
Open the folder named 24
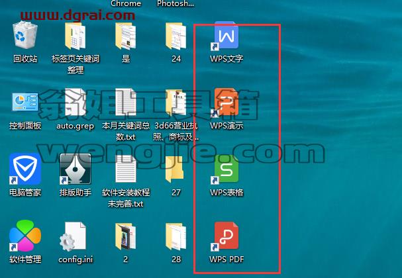pos(176,36)
